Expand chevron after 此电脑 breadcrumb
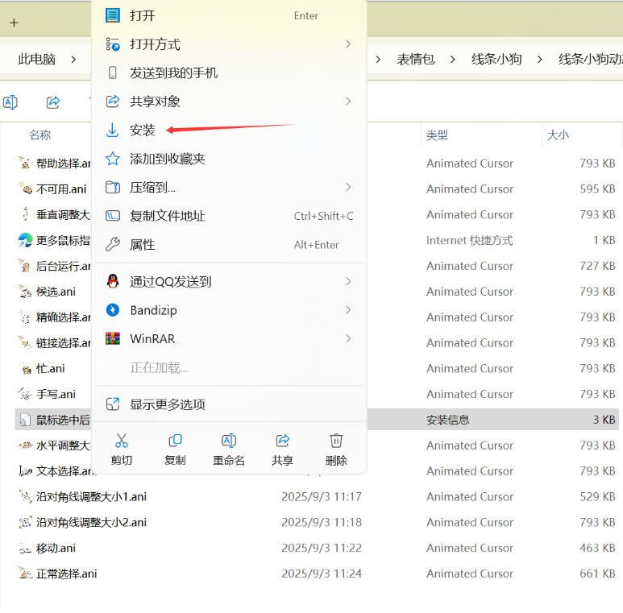Screen dimensions: 623x613 pyautogui.click(x=73, y=60)
